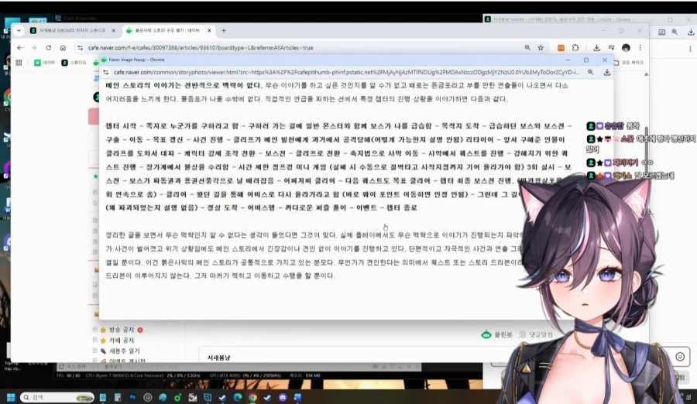Open Chrome downloads in main window
Image resolution: width=697 pixels, height=404 pixels.
[x=596, y=47]
